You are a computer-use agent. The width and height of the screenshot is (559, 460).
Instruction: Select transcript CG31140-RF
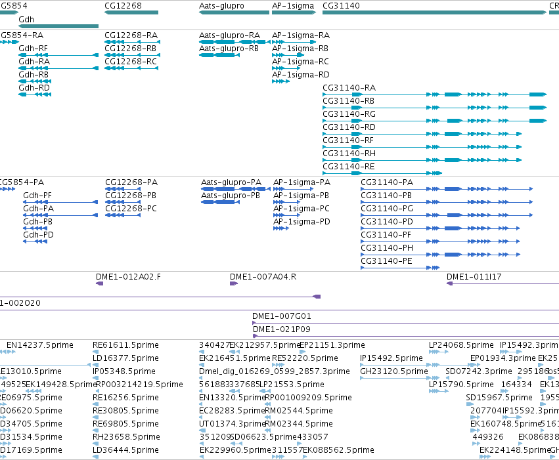coord(348,140)
